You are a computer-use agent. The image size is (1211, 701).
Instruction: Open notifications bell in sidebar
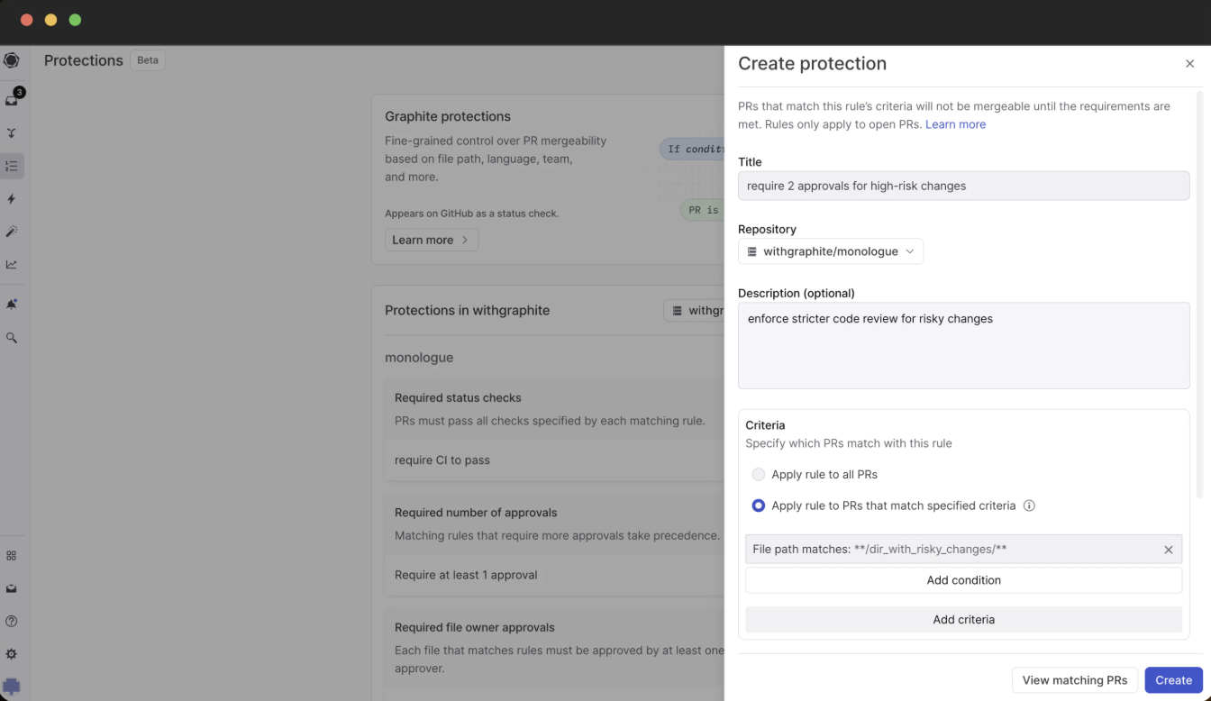point(12,304)
